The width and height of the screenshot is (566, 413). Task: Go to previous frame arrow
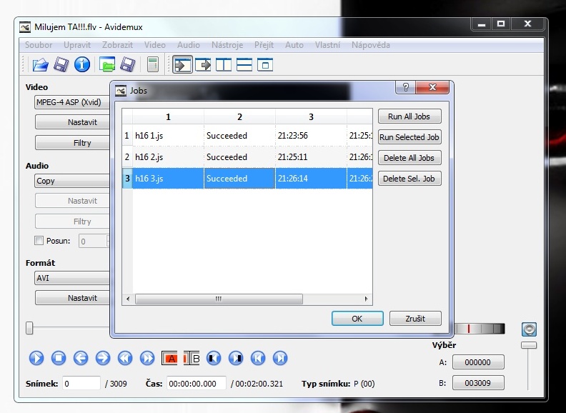pos(80,358)
